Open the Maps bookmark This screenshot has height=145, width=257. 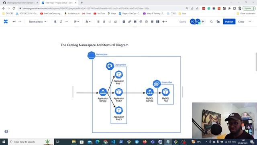point(112,13)
